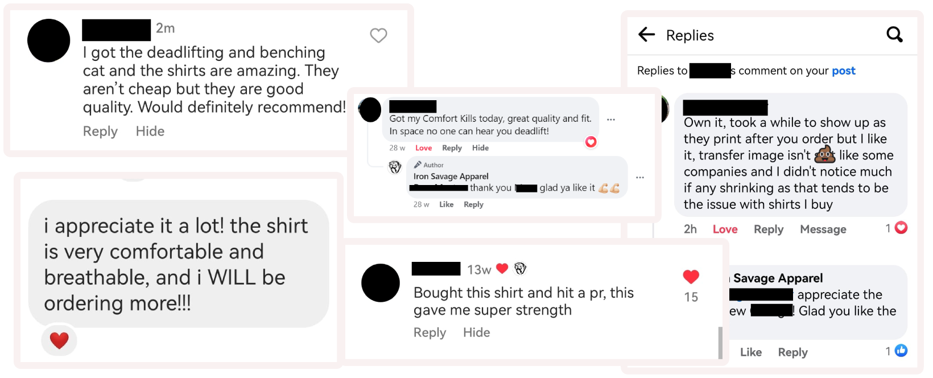Image resolution: width=933 pixels, height=378 pixels.
Task: Click the heart reaction badge on Comfort Kills comment
Action: point(591,142)
